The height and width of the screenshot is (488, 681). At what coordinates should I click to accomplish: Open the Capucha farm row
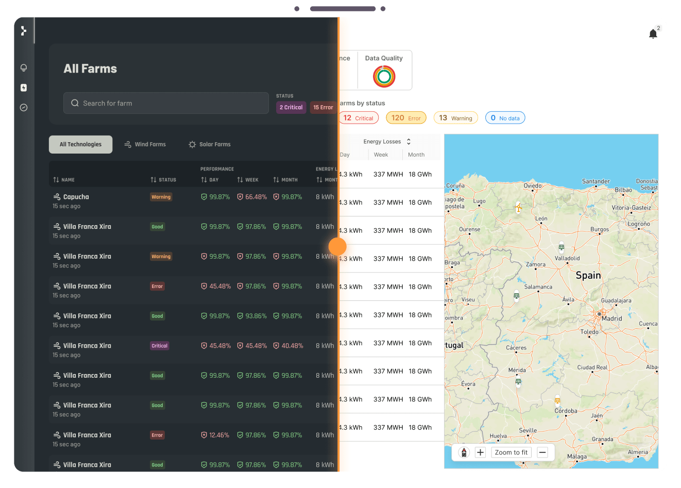point(76,197)
